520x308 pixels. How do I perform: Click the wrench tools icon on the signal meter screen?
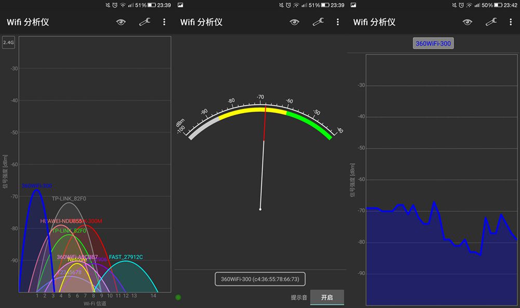tap(318, 22)
